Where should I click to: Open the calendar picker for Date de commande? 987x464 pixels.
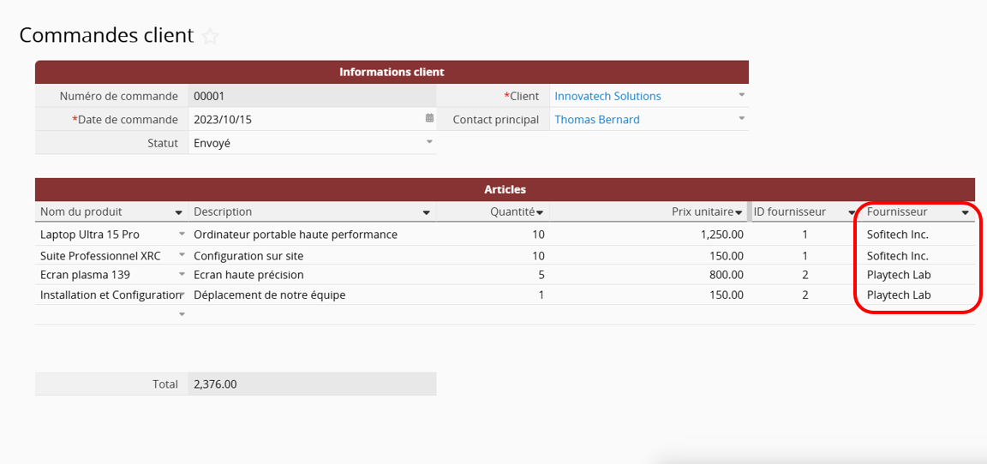tap(429, 118)
